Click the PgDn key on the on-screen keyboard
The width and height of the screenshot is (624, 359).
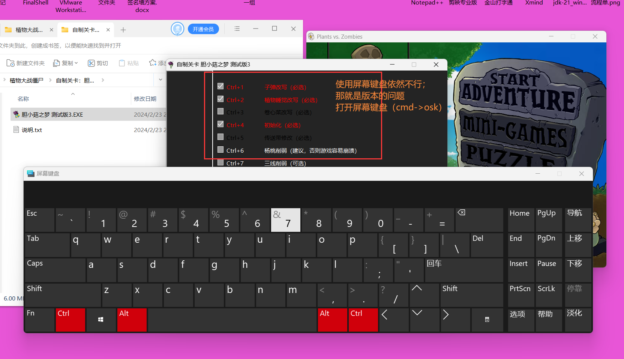click(x=549, y=245)
